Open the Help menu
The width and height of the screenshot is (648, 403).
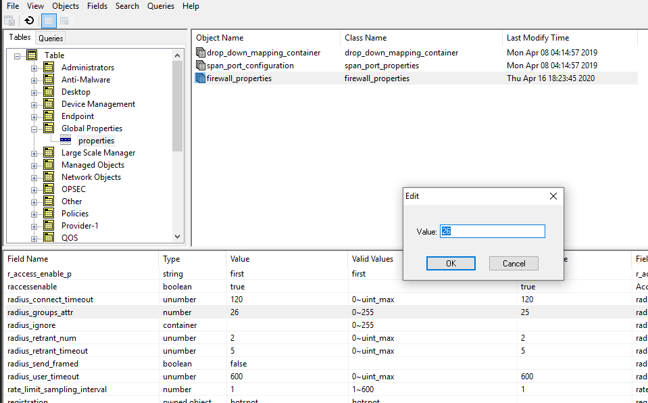[191, 6]
